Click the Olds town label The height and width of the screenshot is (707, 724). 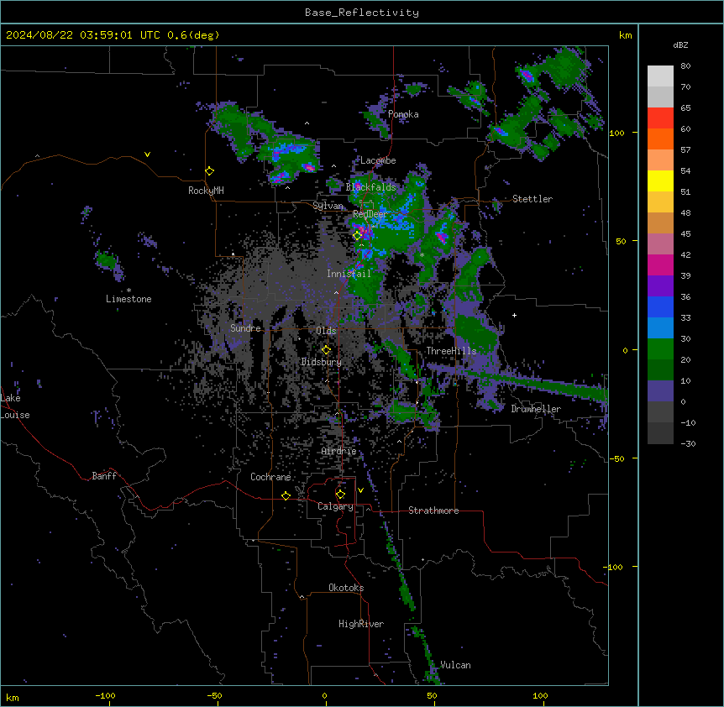coord(326,331)
